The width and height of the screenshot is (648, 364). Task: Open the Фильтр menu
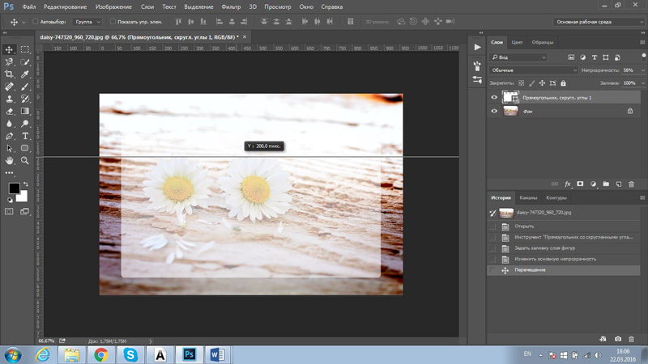click(231, 6)
